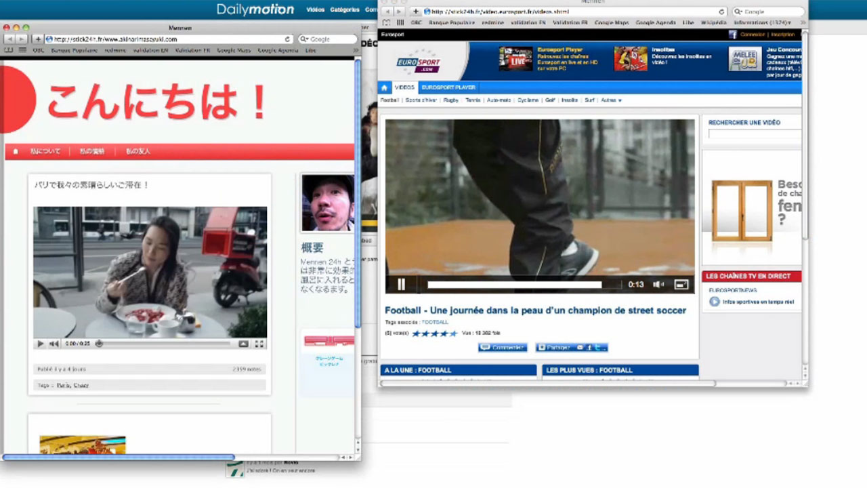
Task: Select Surf category on Eurosport
Action: tap(589, 100)
